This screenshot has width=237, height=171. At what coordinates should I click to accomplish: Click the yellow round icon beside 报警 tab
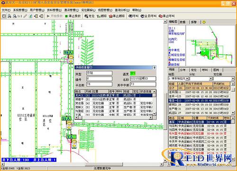(x=204, y=22)
